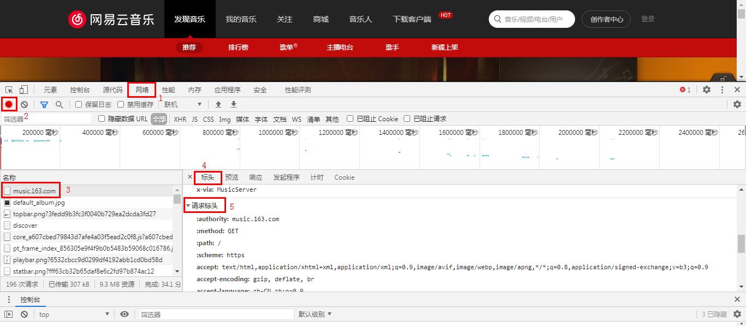Click the inspect element picker icon
Screen dimensions: 746x326
click(9, 90)
